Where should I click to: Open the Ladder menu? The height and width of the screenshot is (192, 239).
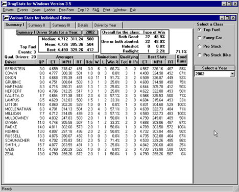(50, 10)
